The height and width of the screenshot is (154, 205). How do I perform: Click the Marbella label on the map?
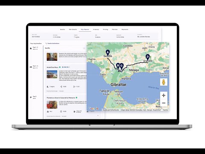coord(126,79)
